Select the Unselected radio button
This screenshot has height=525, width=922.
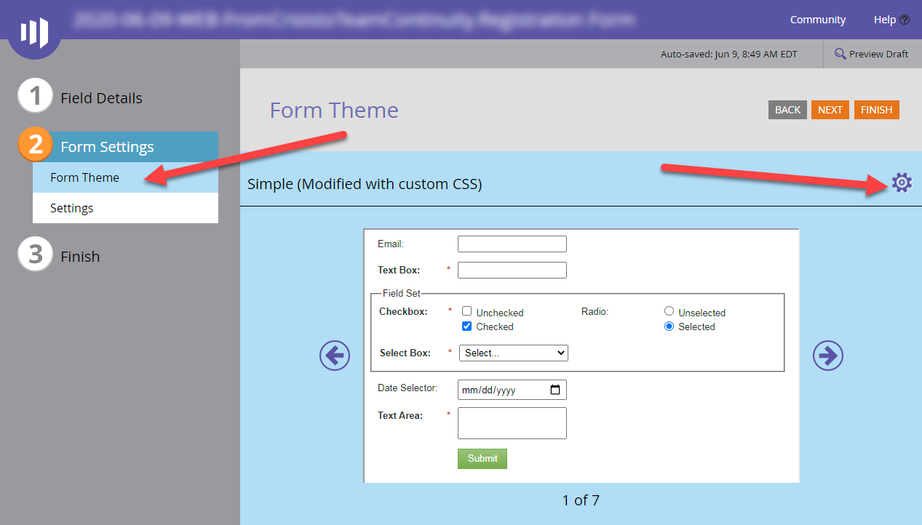pyautogui.click(x=669, y=310)
